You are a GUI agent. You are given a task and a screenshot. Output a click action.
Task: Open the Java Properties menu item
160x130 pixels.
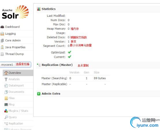[17, 47]
